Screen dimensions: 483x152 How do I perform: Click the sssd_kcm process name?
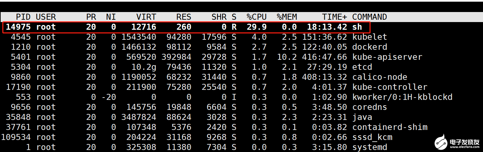pos(372,137)
